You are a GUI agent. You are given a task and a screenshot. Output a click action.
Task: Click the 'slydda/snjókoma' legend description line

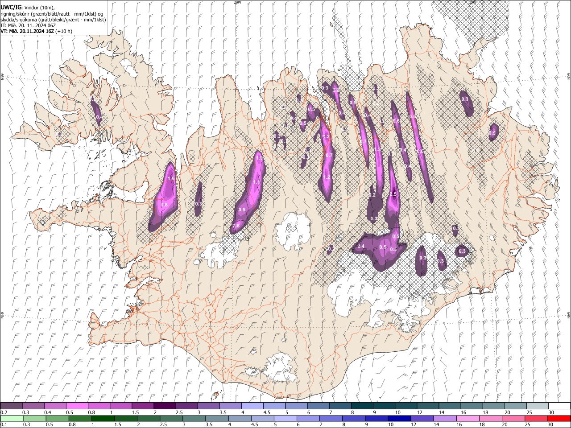pos(53,20)
